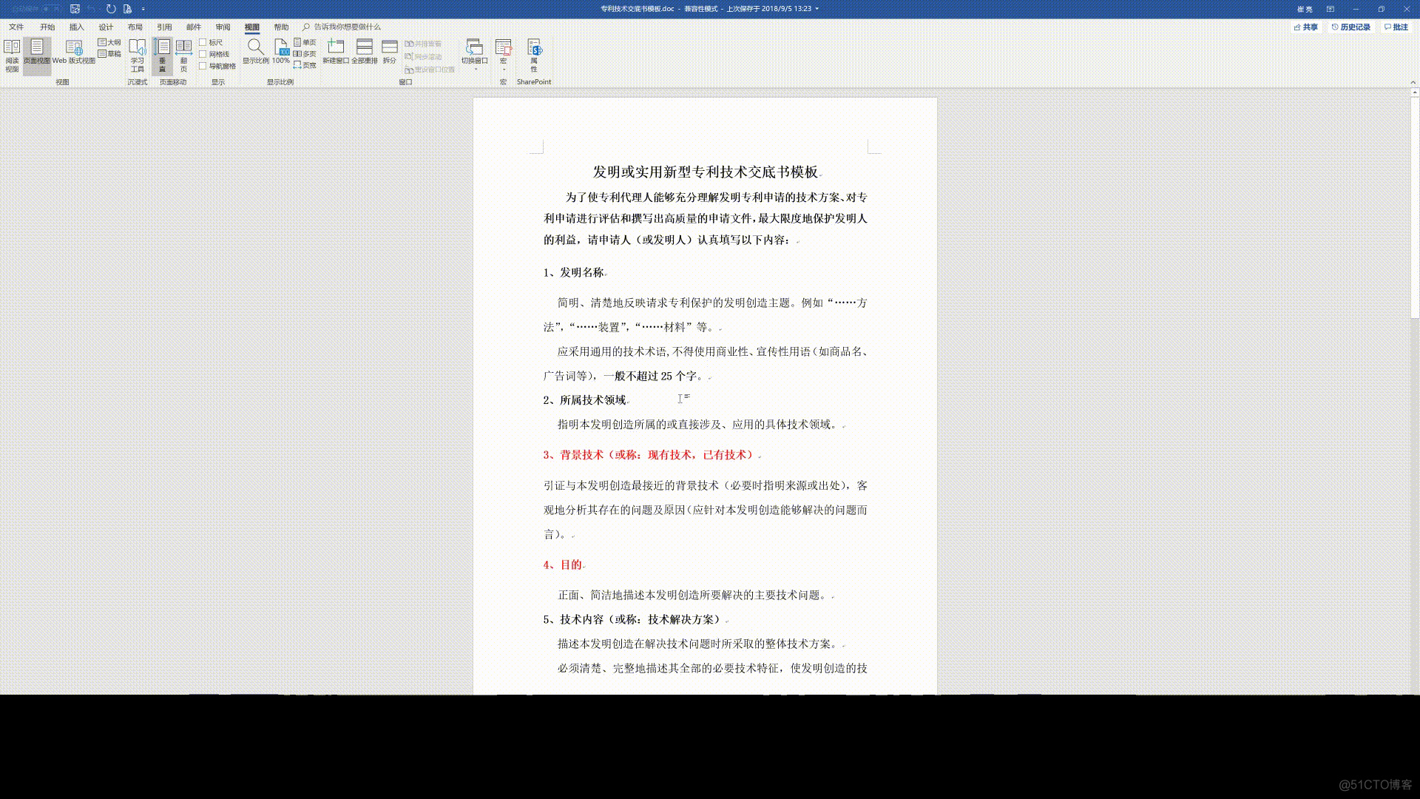Open Learning Tools (学习工具)
This screenshot has width=1420, height=799.
coord(138,55)
